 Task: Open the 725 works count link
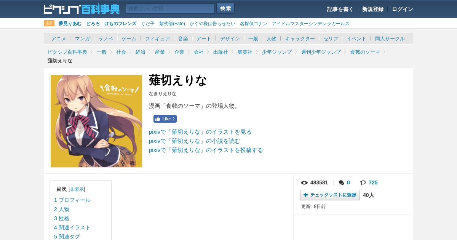(373, 182)
